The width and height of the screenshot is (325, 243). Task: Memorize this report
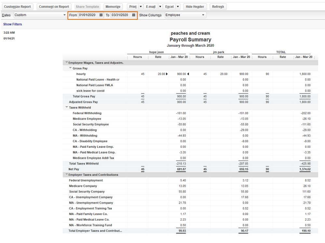tap(113, 6)
